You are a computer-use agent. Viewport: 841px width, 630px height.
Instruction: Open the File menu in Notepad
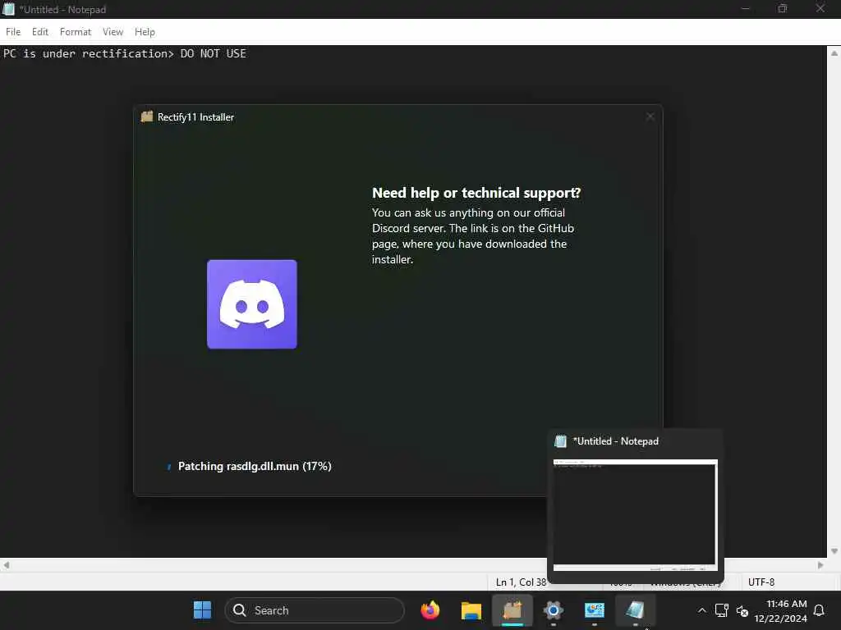pos(13,32)
